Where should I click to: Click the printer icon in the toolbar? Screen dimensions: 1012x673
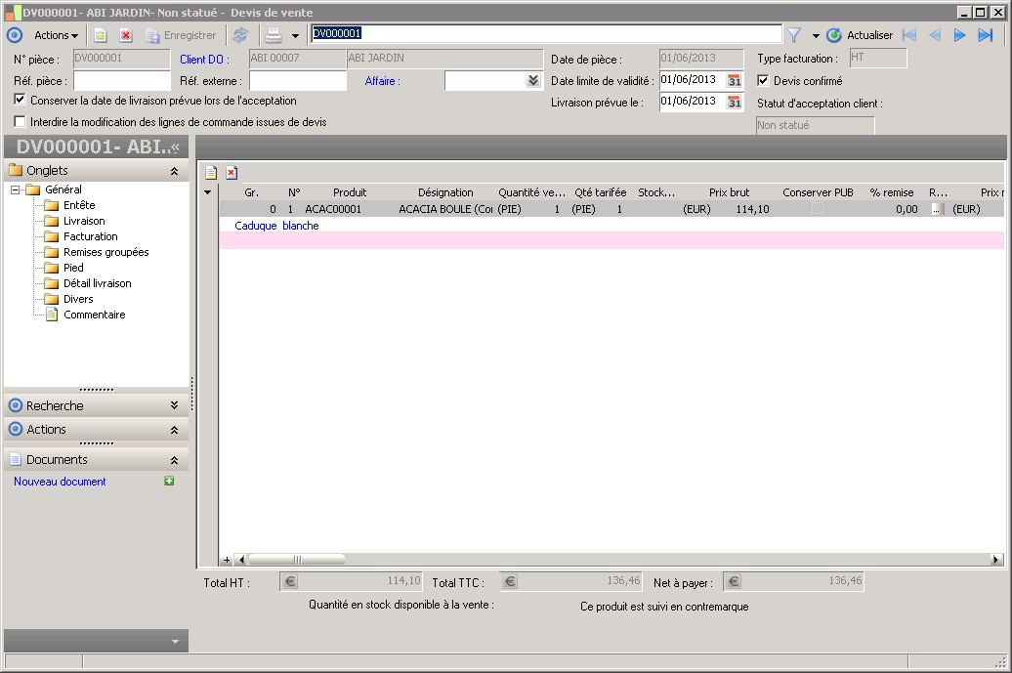coord(274,35)
